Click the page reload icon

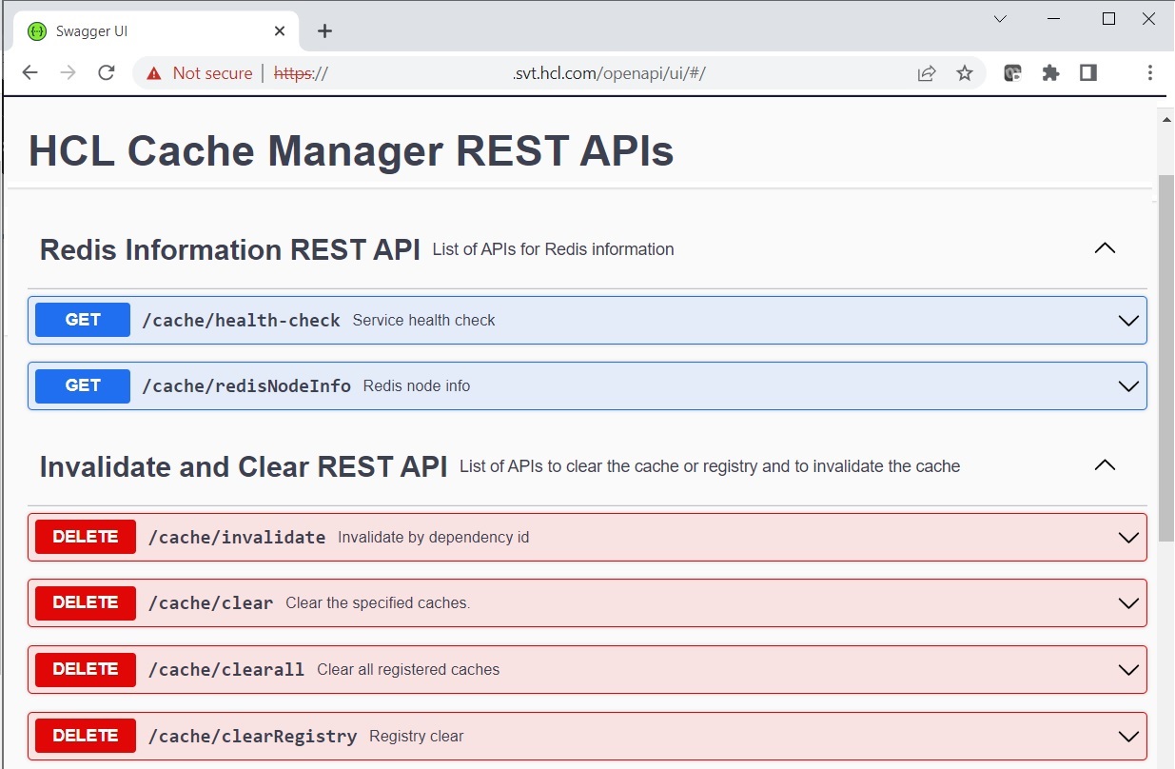[x=107, y=73]
